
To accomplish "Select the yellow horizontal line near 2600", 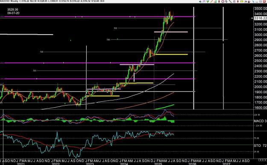I will point(172,55).
